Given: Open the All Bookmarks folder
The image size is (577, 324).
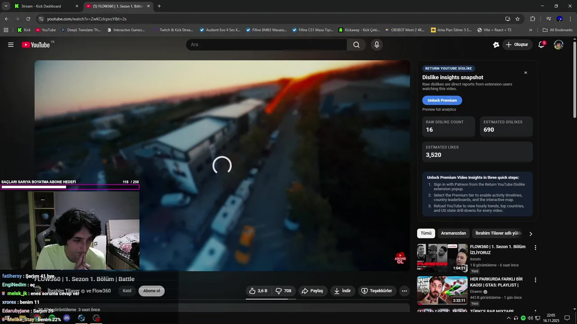Looking at the screenshot, I should (x=558, y=30).
